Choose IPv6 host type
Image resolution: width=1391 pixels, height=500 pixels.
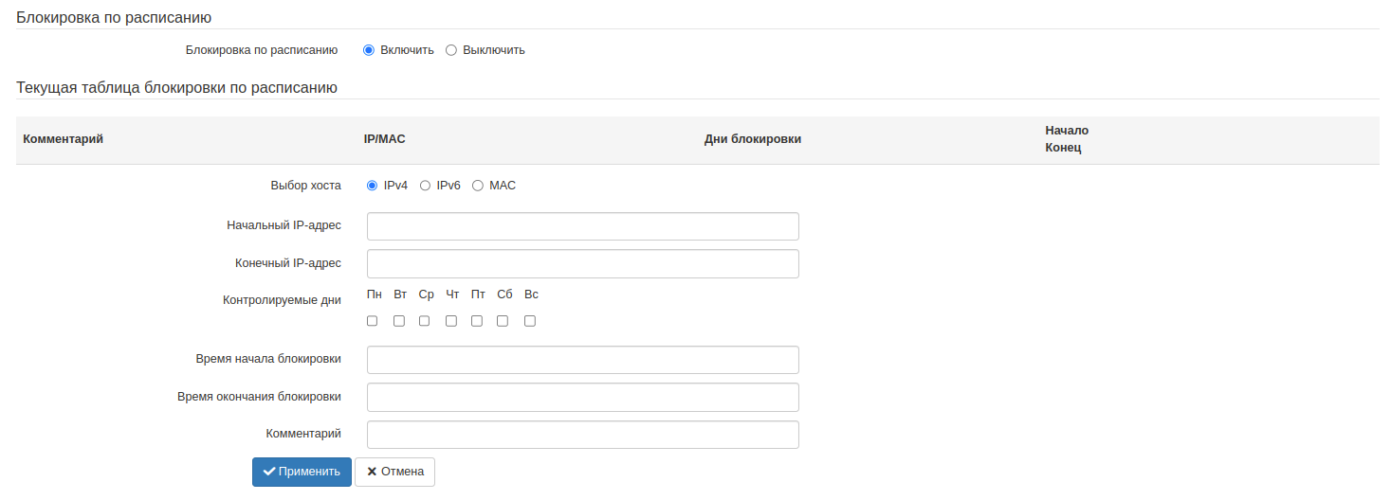[x=425, y=186]
